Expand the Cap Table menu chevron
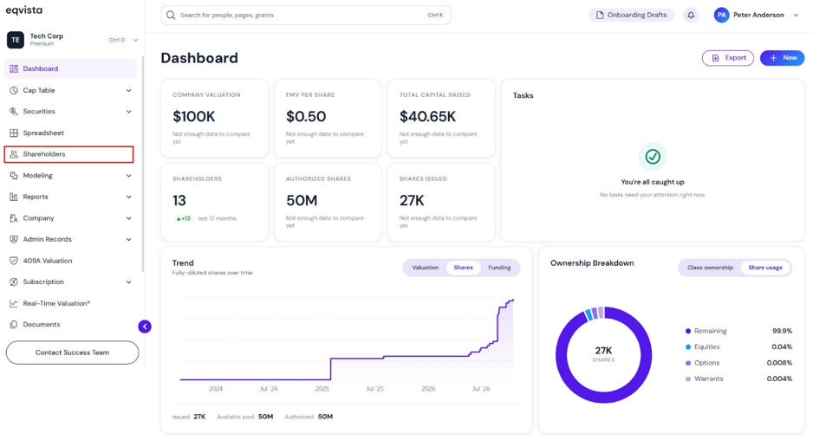Image resolution: width=813 pixels, height=440 pixels. [128, 90]
